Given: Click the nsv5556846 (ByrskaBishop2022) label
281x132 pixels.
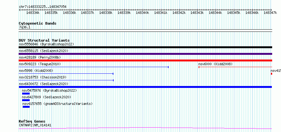Looking at the screenshot, I should click(46, 44).
